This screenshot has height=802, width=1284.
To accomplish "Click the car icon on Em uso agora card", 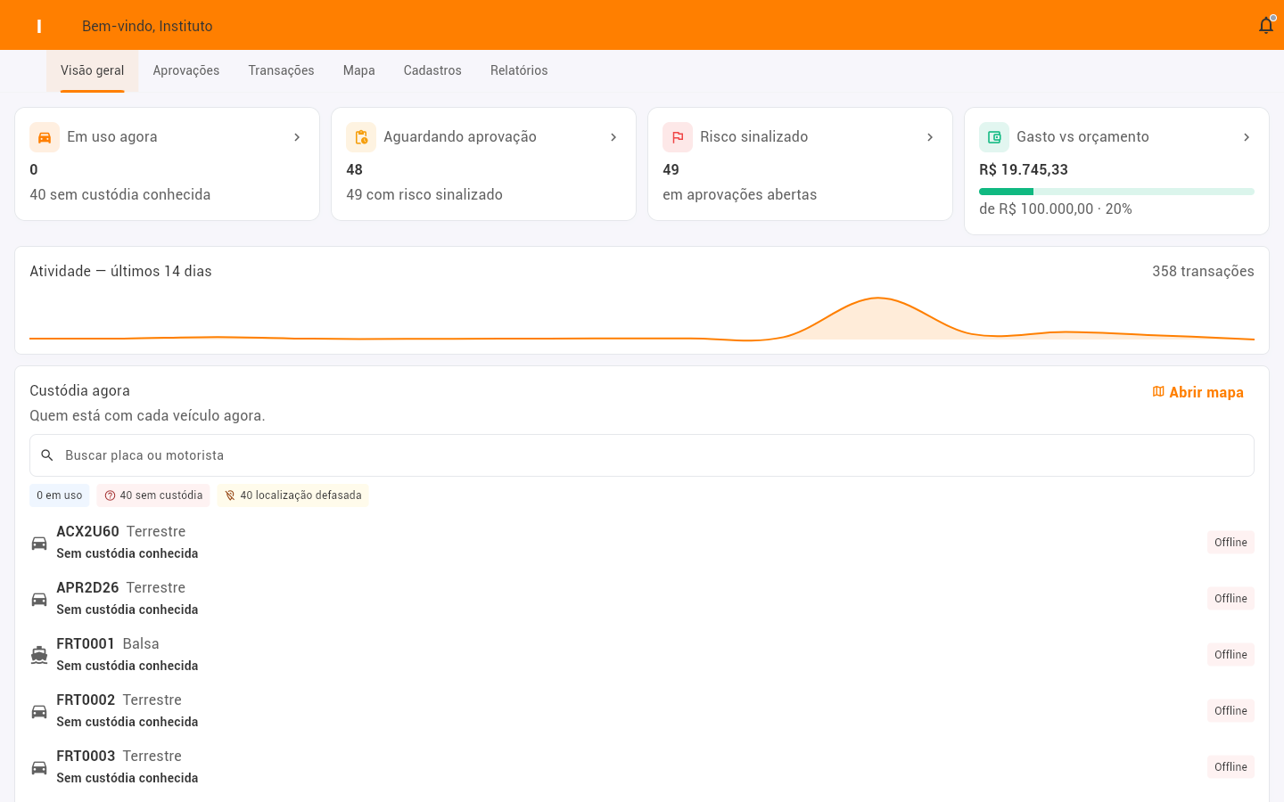I will click(x=45, y=137).
